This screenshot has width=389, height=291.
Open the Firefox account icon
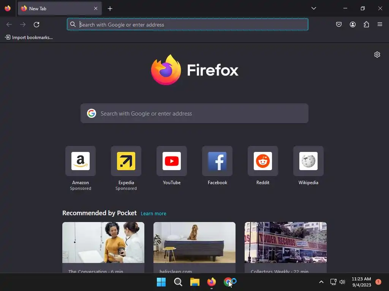pos(353,24)
